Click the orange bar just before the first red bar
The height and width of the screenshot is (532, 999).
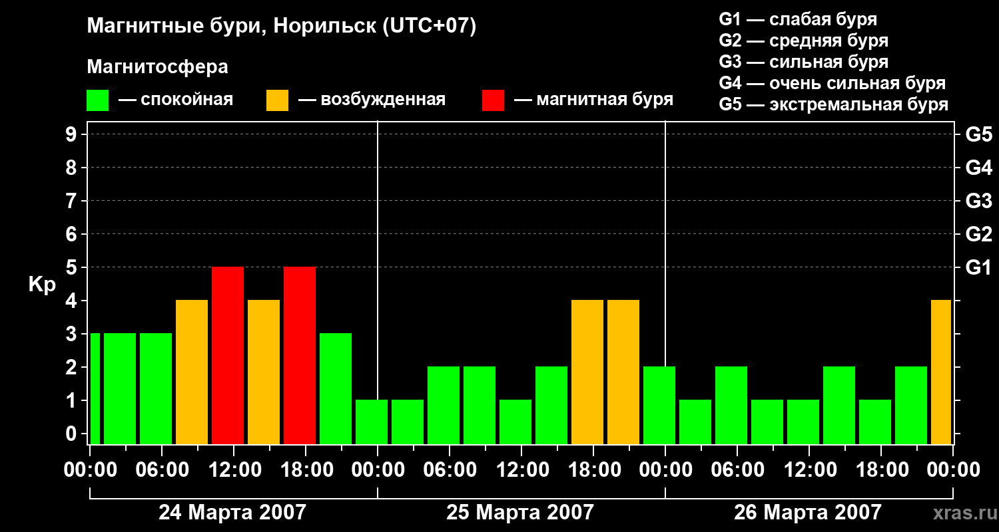pos(192,372)
